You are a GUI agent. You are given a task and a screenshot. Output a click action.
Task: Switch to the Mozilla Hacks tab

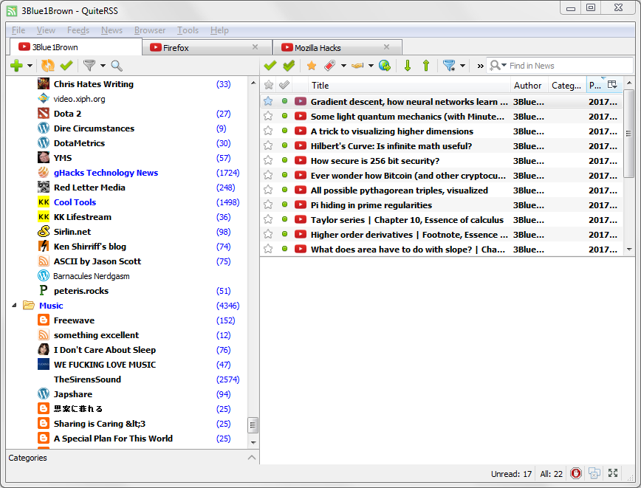(318, 48)
